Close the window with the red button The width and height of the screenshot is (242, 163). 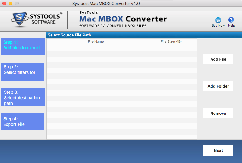[4, 3]
